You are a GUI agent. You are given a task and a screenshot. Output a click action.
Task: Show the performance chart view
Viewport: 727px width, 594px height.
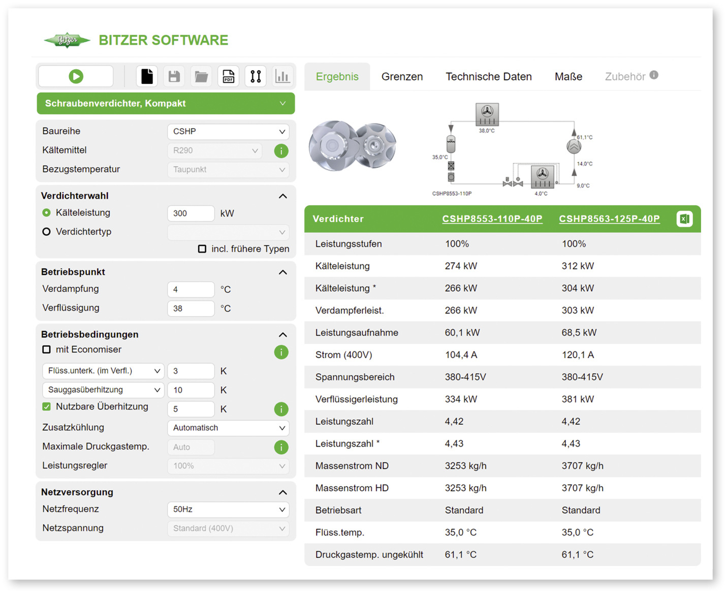coord(282,76)
